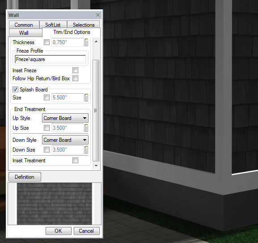Image resolution: width=258 pixels, height=243 pixels.
Task: Switch to the SoftList tab
Action: coord(53,25)
